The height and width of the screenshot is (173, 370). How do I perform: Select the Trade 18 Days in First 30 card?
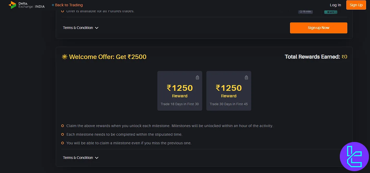click(180, 91)
